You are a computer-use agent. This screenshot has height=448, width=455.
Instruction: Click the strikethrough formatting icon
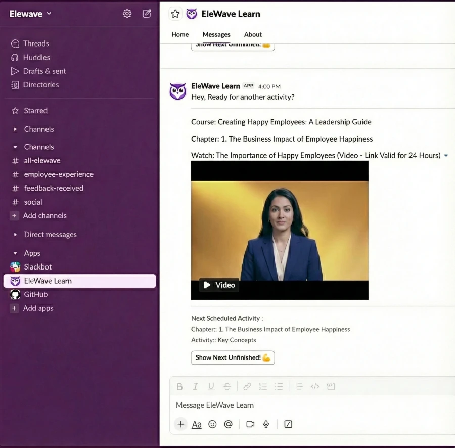pyautogui.click(x=227, y=386)
